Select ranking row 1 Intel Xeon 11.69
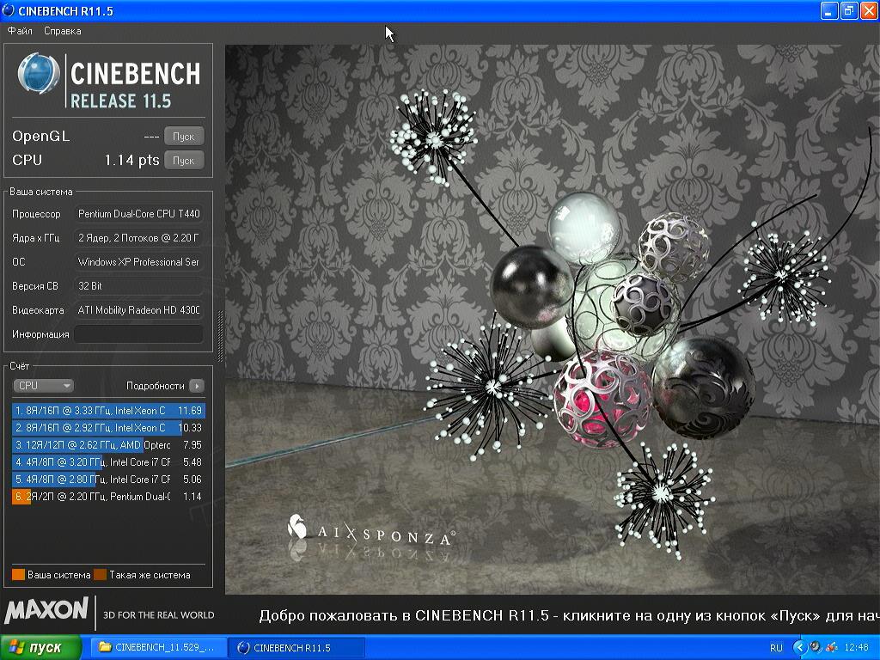Viewport: 880px width, 660px height. point(108,411)
